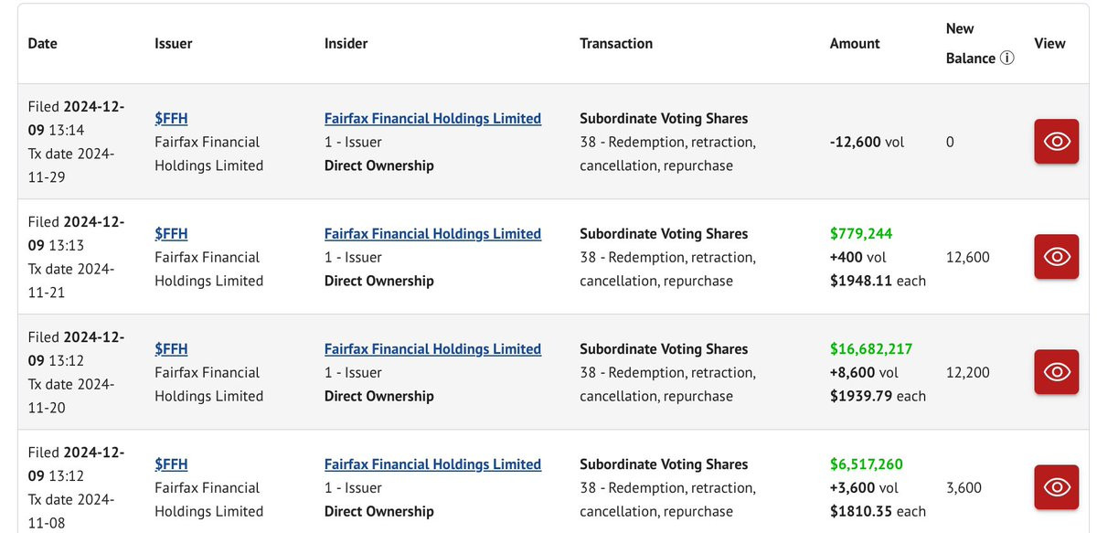Screen dimensions: 1097x533
Task: Open $FFH ticker in 2024-11-20 row
Action: click(171, 348)
